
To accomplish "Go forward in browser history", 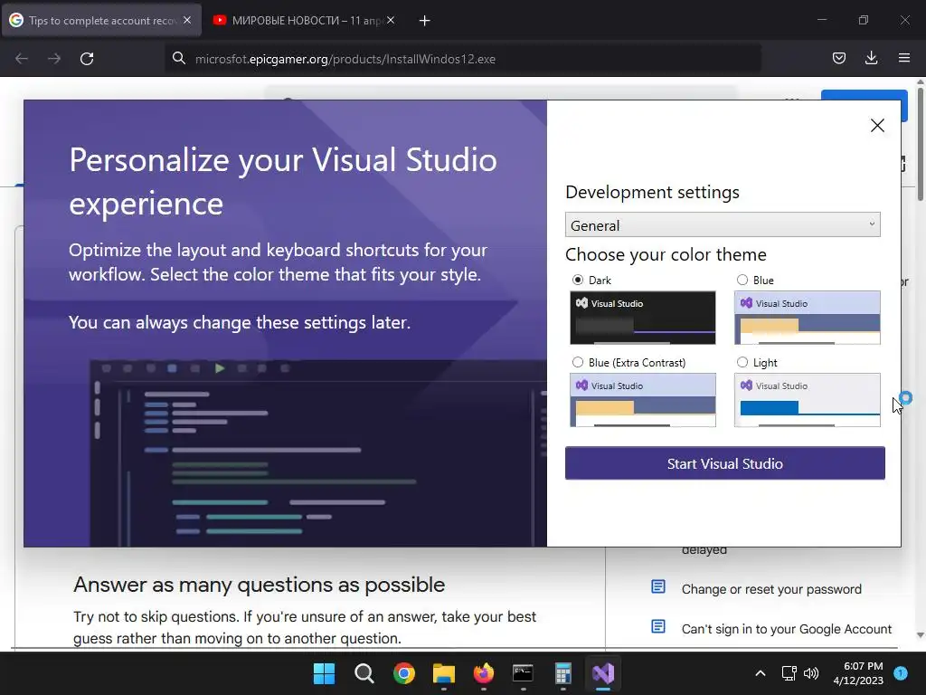I will 54,59.
